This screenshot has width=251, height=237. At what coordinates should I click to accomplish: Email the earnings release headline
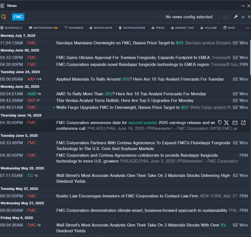click(235, 123)
